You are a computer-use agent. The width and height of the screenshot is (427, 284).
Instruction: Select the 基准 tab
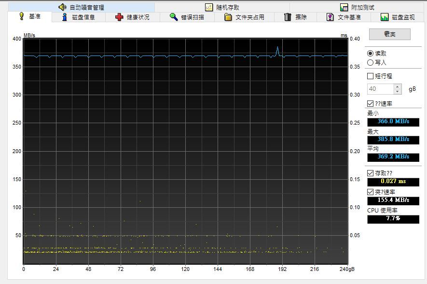pyautogui.click(x=30, y=16)
